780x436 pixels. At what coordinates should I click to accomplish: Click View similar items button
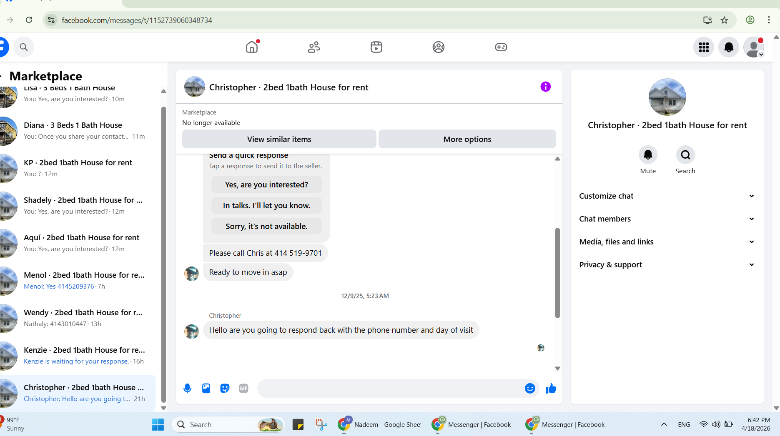(x=279, y=139)
